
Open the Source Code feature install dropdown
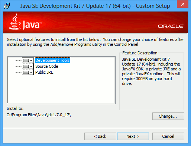28,66
